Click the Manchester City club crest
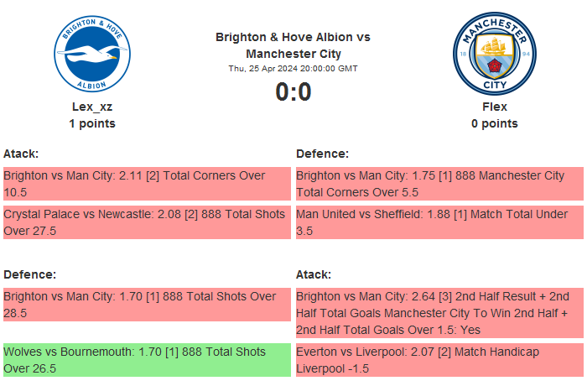The height and width of the screenshot is (386, 587). (494, 53)
